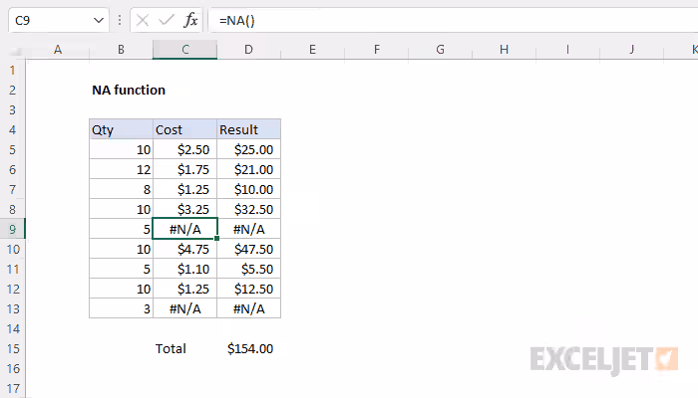Select the #N/A Result cell in row 13
This screenshot has height=398, width=698.
pos(249,308)
